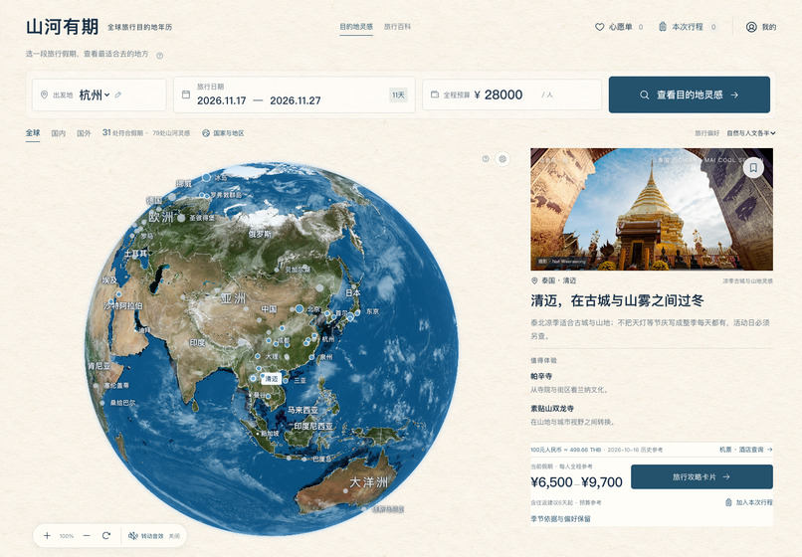
Task: Open the 心愿单 wishlist heart icon
Action: click(x=599, y=27)
